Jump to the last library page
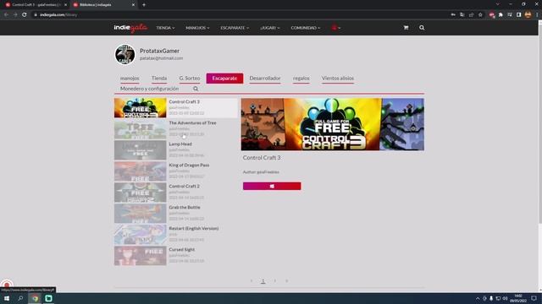Viewport: 542px width, 304px height. pyautogui.click(x=286, y=281)
